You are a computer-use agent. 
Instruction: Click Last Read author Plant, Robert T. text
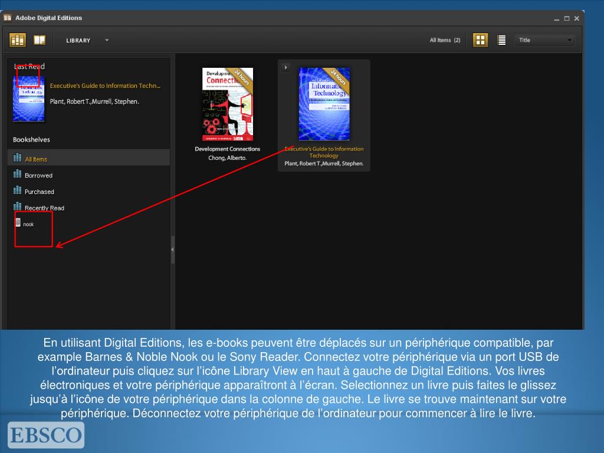94,101
